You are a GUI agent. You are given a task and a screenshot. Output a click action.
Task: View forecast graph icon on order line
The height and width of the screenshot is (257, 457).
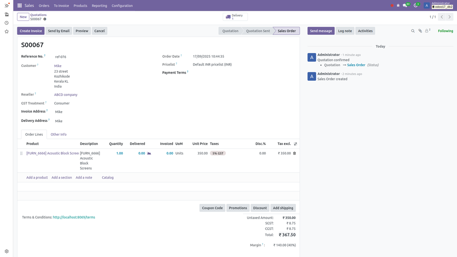coord(149,153)
